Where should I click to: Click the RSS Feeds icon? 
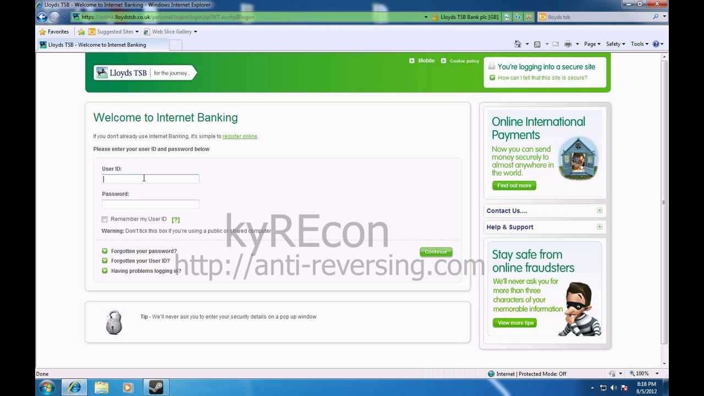537,44
